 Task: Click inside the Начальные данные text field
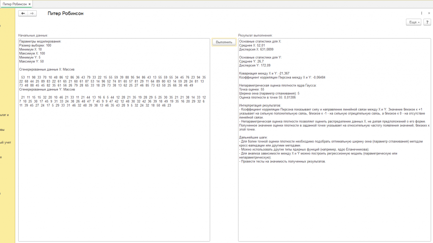pos(114,140)
